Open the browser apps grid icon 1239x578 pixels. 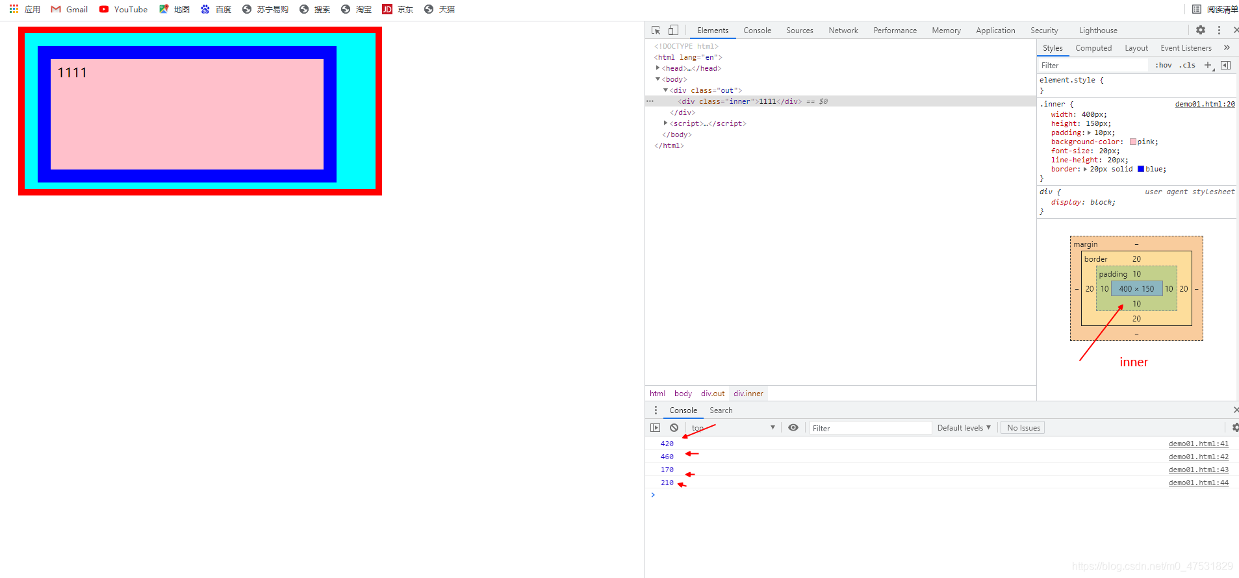tap(14, 9)
